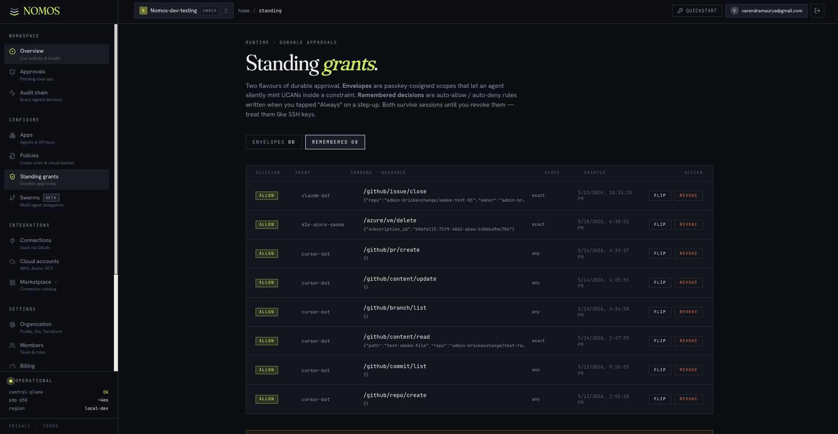
Task: Click the Policies document icon
Action: pyautogui.click(x=12, y=156)
